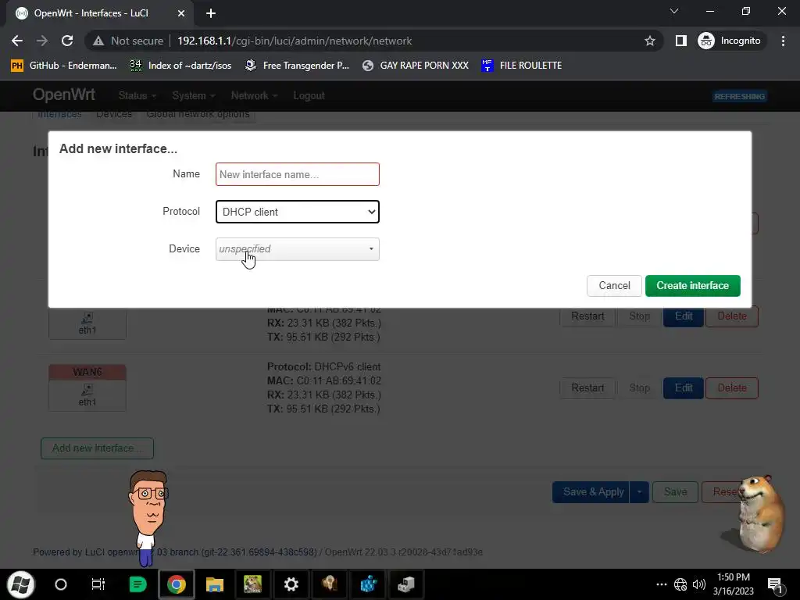800x600 pixels.
Task: Open the Network menu in the OpenWrt navbar
Action: click(x=254, y=96)
